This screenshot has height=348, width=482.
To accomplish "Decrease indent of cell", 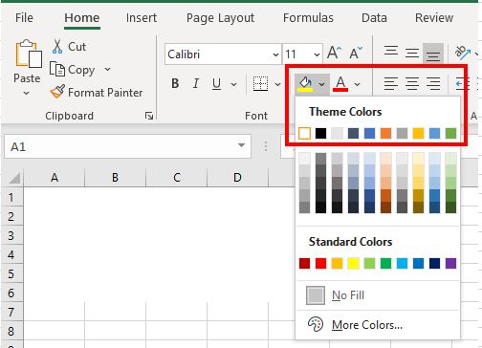I will (462, 84).
